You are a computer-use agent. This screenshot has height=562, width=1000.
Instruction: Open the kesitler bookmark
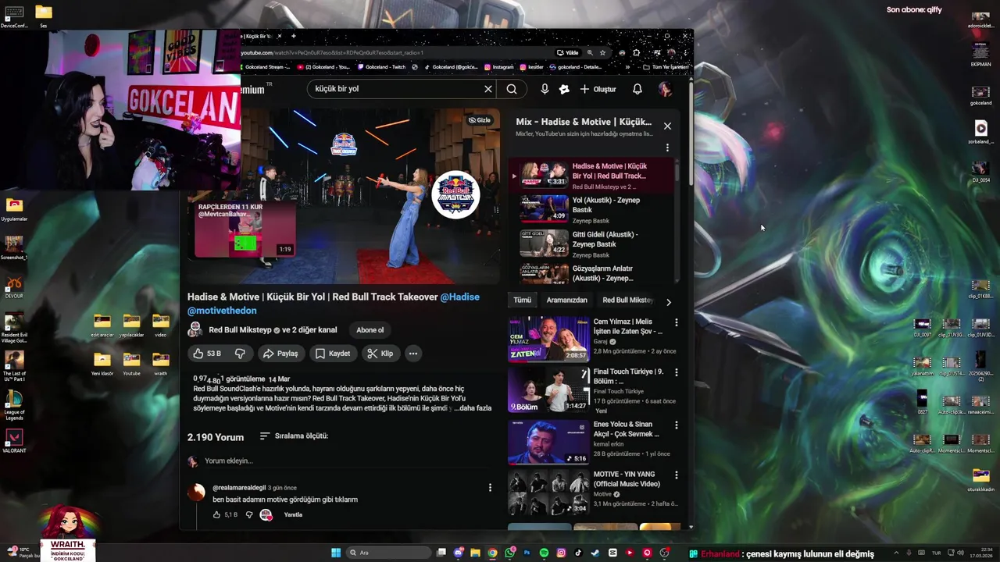531,67
